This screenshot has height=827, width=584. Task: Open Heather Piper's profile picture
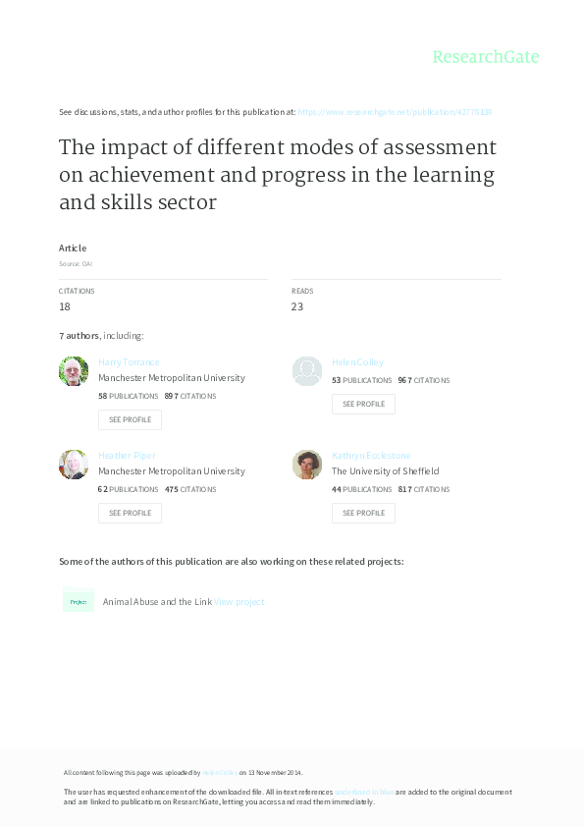point(74,464)
